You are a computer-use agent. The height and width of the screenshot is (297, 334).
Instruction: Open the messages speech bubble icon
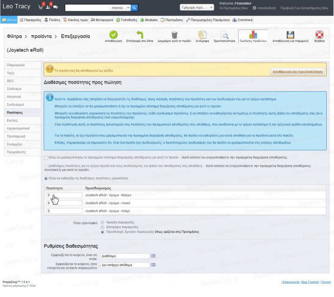[55, 7]
